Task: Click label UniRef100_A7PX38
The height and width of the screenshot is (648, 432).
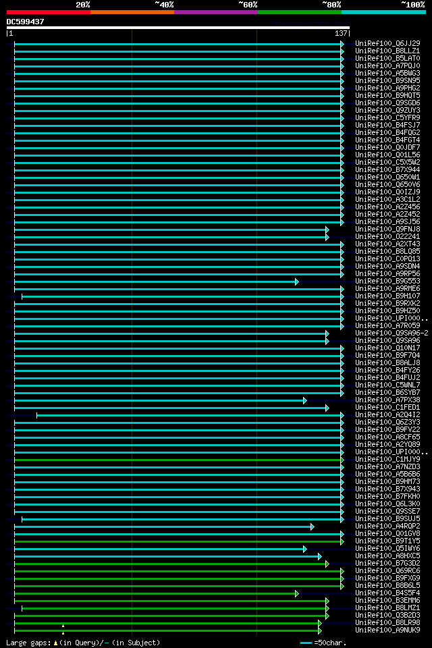Action: [387, 400]
